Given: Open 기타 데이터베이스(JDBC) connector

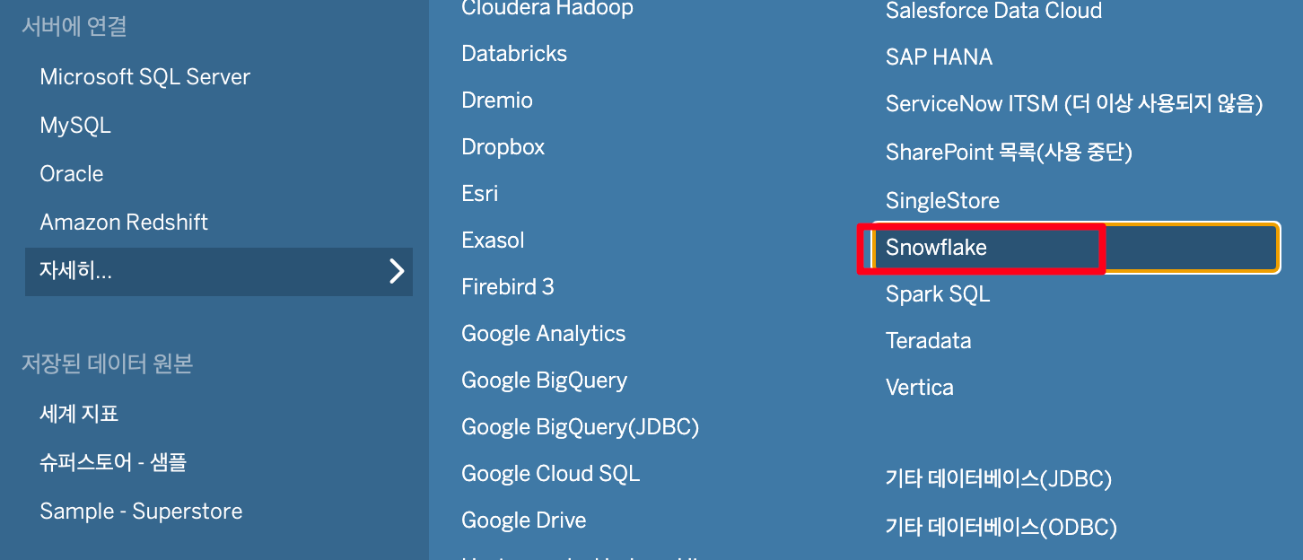Looking at the screenshot, I should (999, 479).
